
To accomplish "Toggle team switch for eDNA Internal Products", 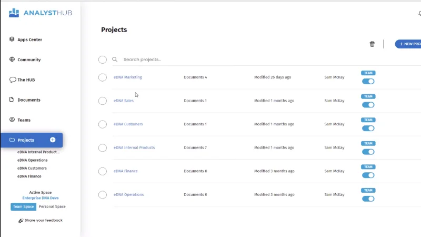I will (x=368, y=152).
